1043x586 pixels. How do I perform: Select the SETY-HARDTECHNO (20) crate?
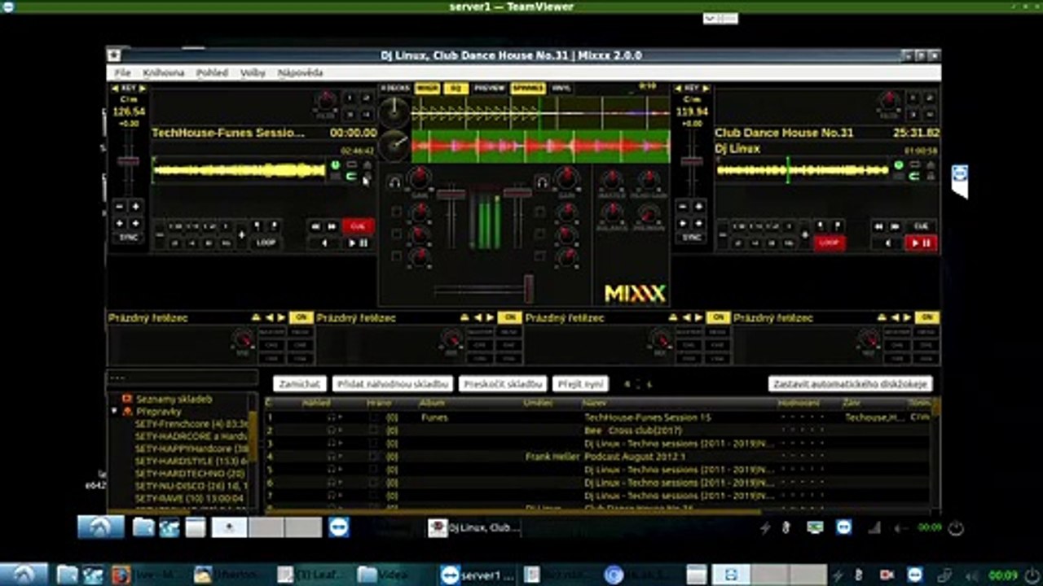click(190, 473)
